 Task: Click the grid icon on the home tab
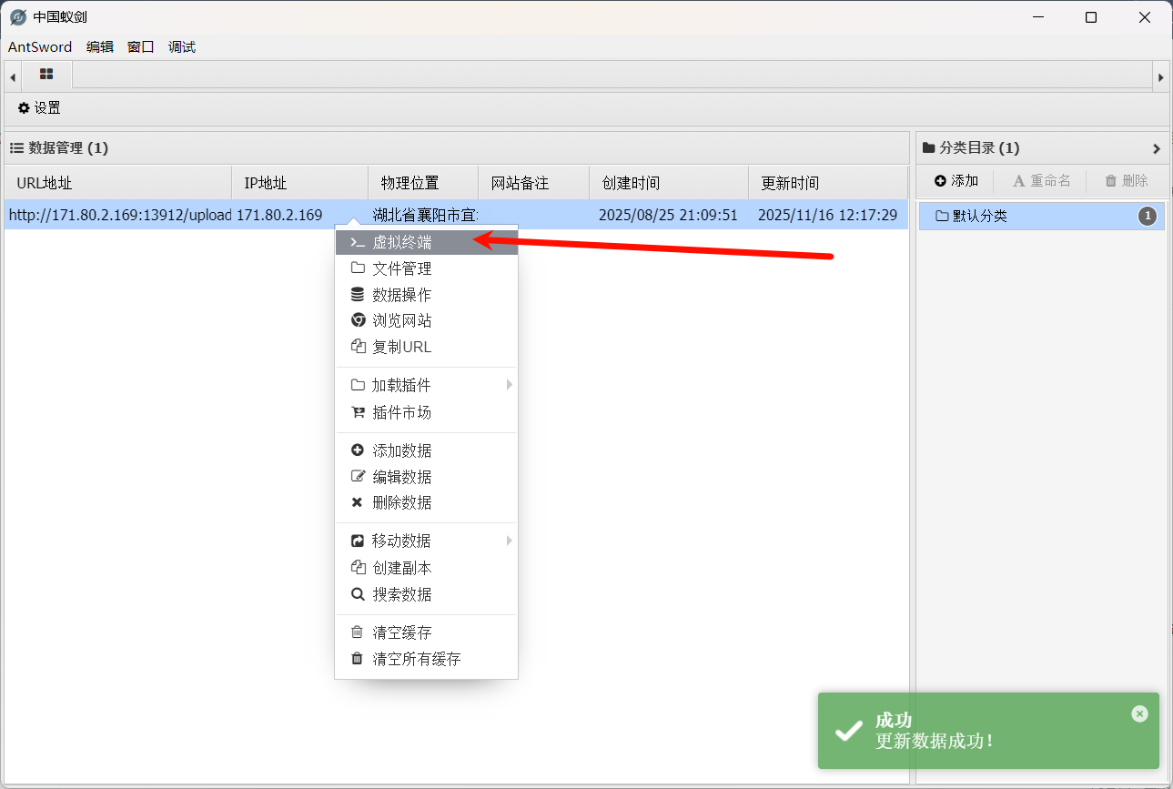coord(46,76)
